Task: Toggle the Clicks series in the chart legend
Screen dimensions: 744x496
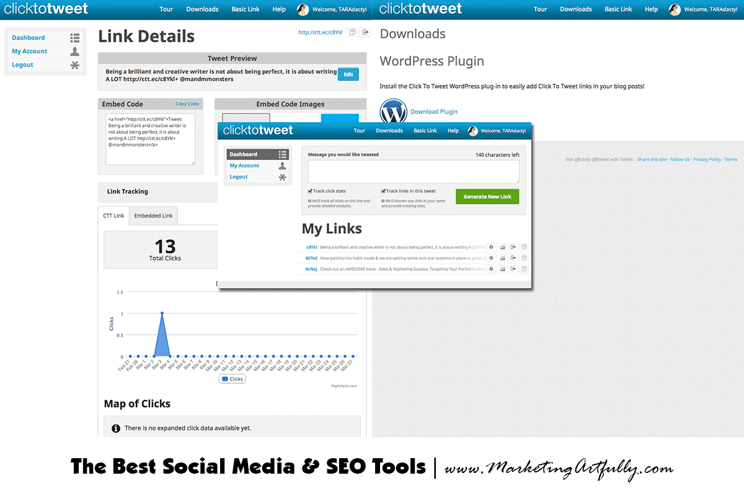Action: point(232,379)
